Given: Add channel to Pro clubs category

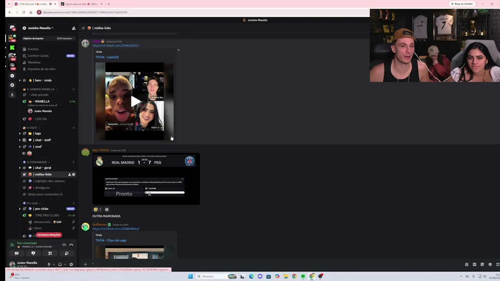Looking at the screenshot, I should (x=73, y=203).
